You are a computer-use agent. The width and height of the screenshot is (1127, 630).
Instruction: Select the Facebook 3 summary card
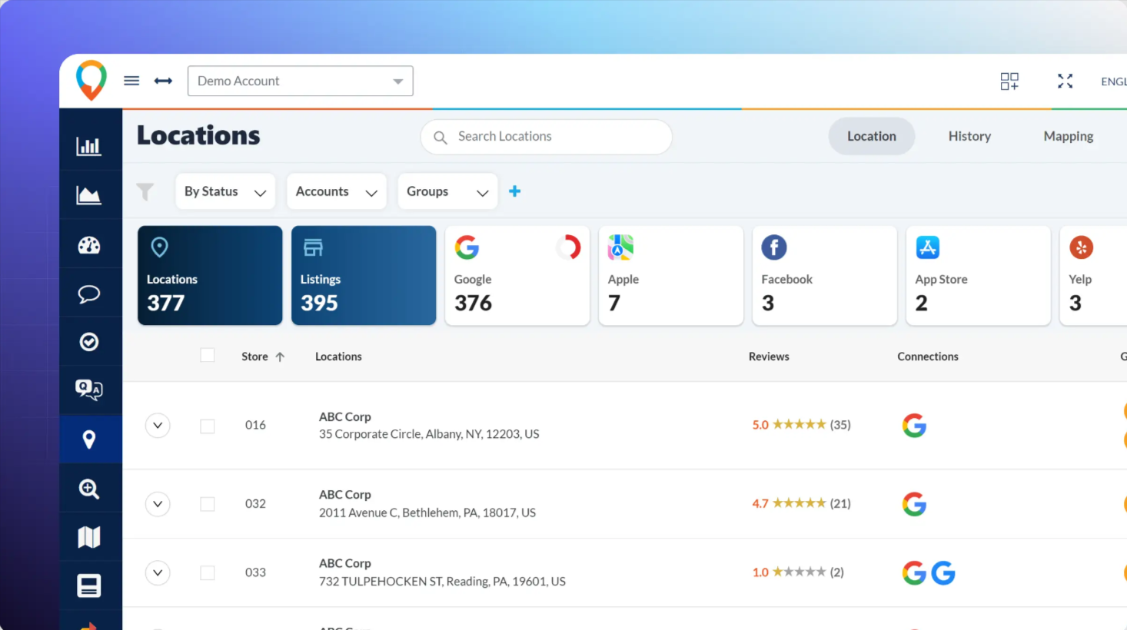coord(825,275)
